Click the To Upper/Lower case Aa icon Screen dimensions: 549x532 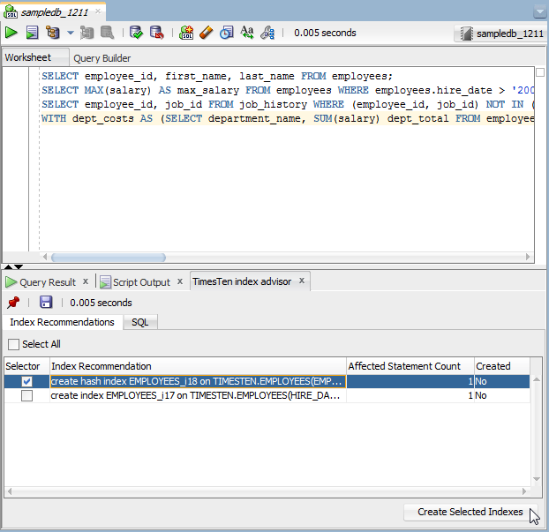[247, 33]
